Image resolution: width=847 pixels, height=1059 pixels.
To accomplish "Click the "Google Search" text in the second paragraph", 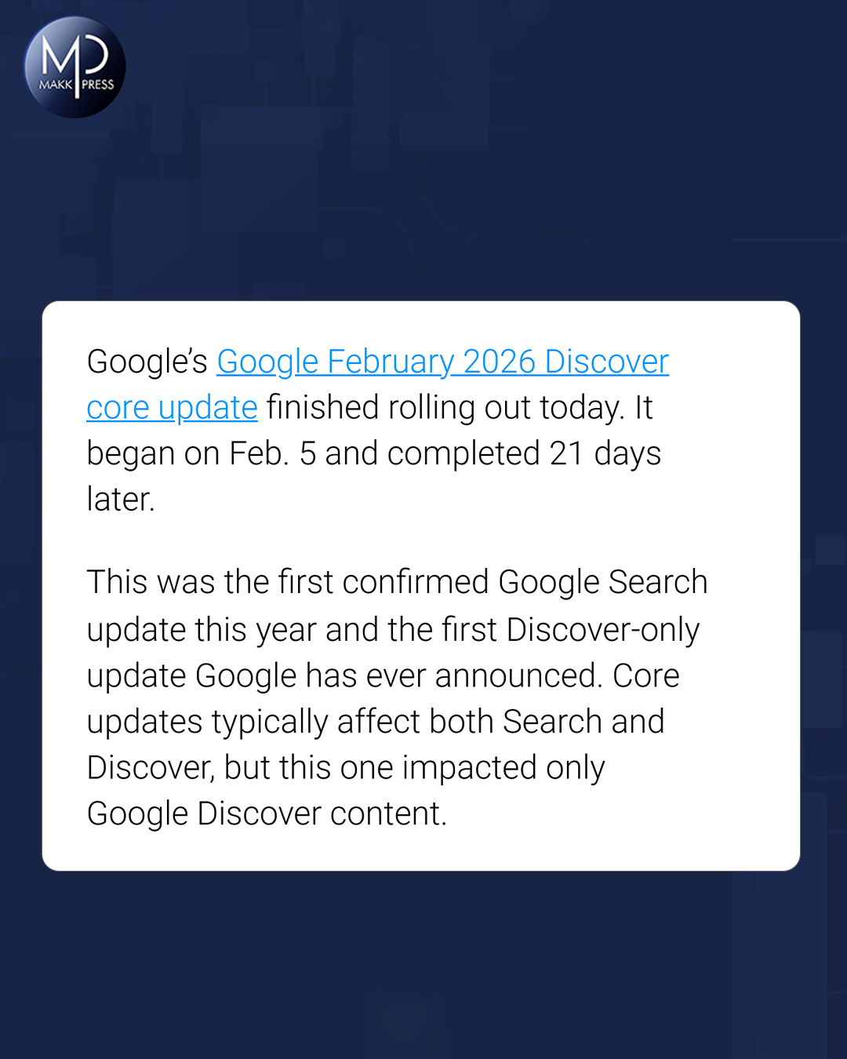I will point(602,583).
